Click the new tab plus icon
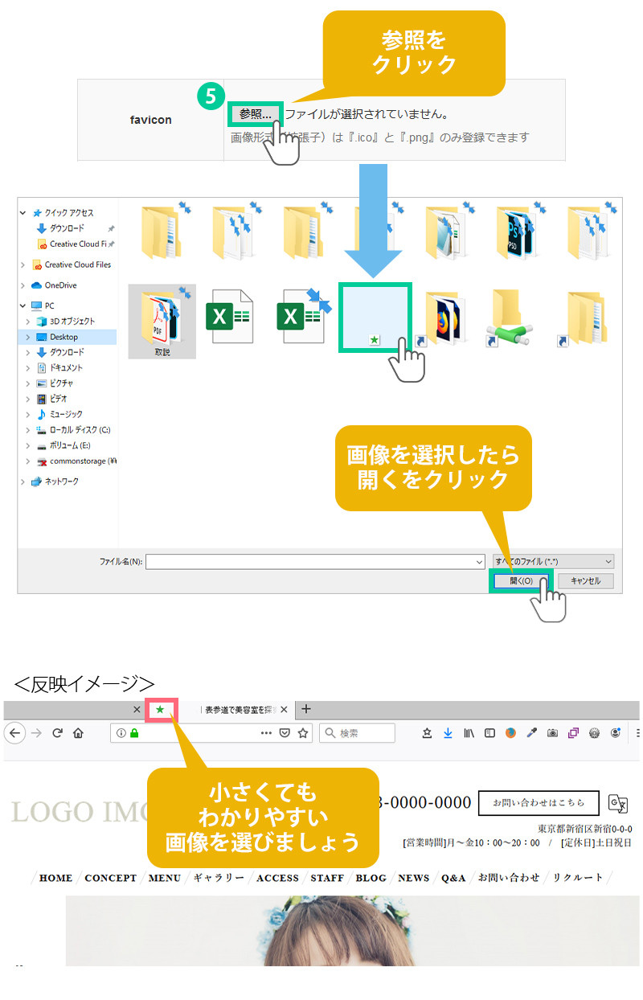 pos(306,709)
